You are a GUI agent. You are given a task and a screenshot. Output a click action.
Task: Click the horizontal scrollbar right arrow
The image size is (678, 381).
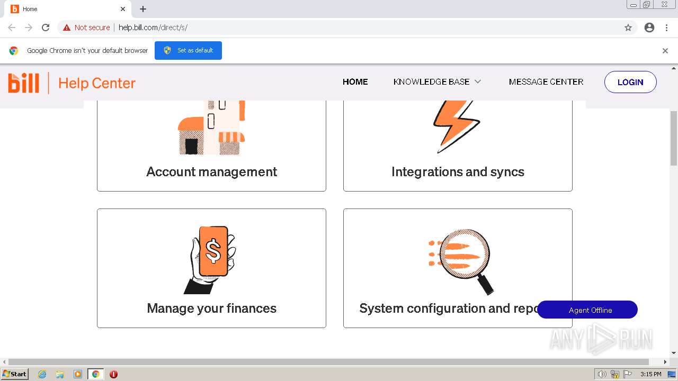[666, 362]
